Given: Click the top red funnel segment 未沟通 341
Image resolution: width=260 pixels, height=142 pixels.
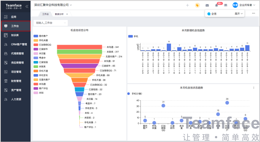Looking at the screenshot, I should (x=79, y=47).
